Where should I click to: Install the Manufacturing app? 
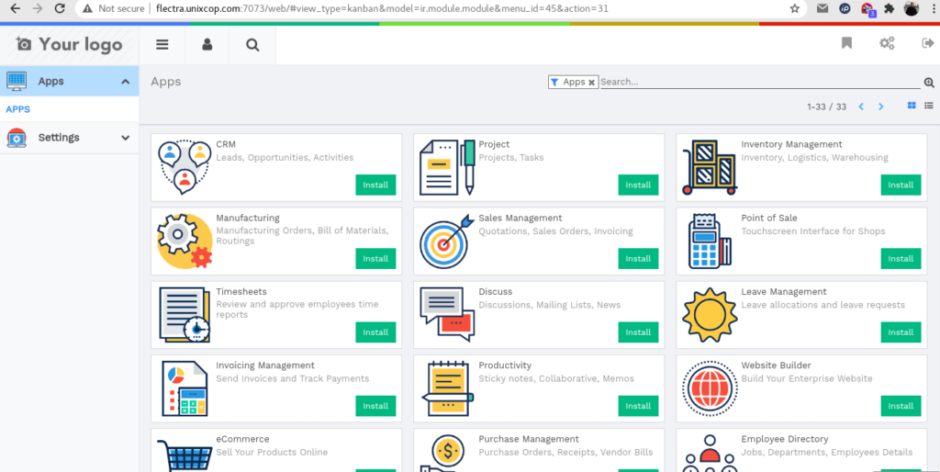pos(375,258)
